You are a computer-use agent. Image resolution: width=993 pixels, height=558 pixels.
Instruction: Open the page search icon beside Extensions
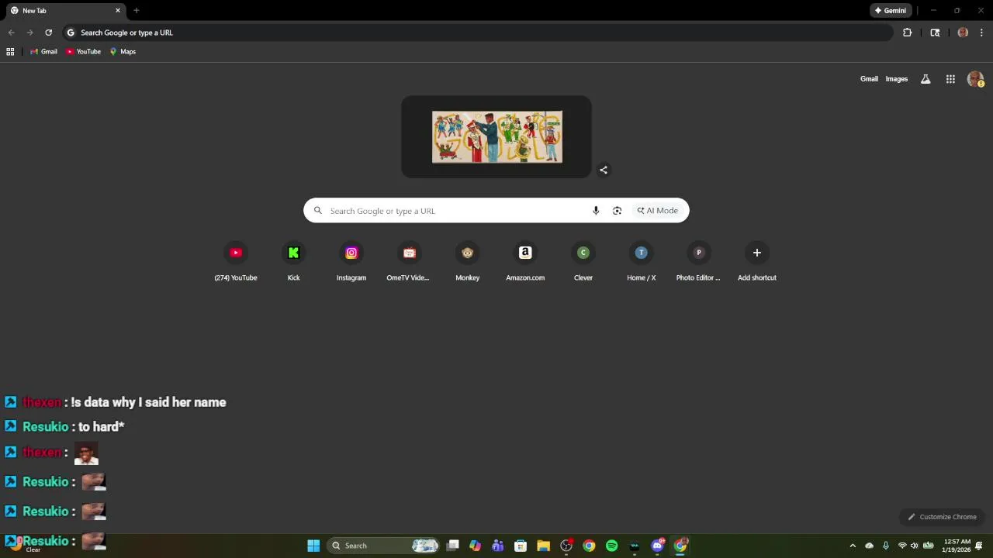coord(935,33)
